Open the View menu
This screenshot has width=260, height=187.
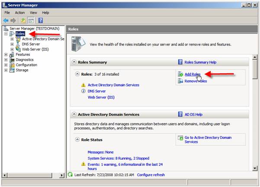33,13
